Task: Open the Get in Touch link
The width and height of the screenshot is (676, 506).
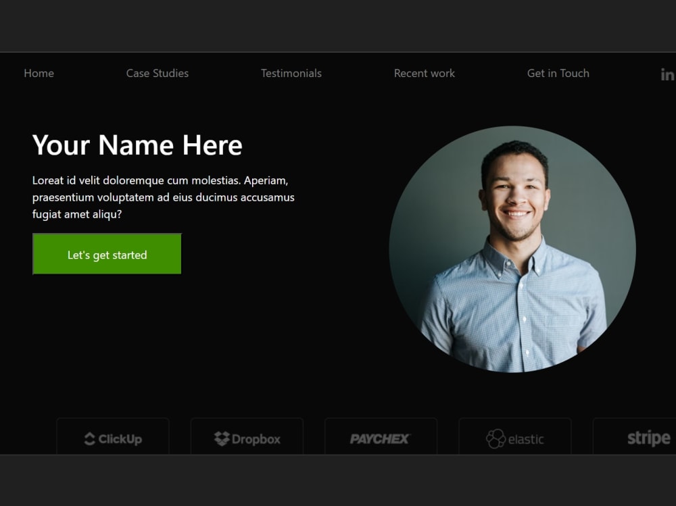Action: click(x=558, y=73)
